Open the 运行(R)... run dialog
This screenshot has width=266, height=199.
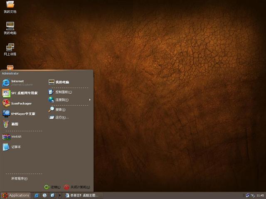(x=59, y=117)
